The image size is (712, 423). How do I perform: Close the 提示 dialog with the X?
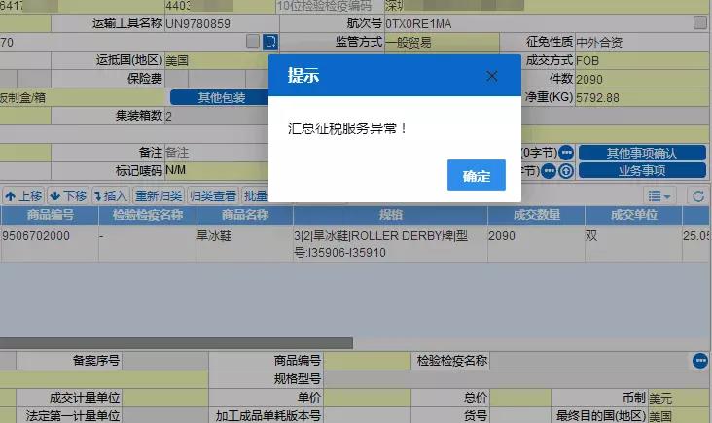click(x=491, y=76)
